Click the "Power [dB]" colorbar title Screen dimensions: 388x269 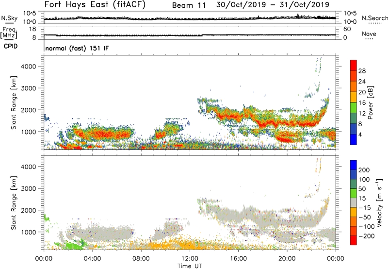tap(370, 103)
